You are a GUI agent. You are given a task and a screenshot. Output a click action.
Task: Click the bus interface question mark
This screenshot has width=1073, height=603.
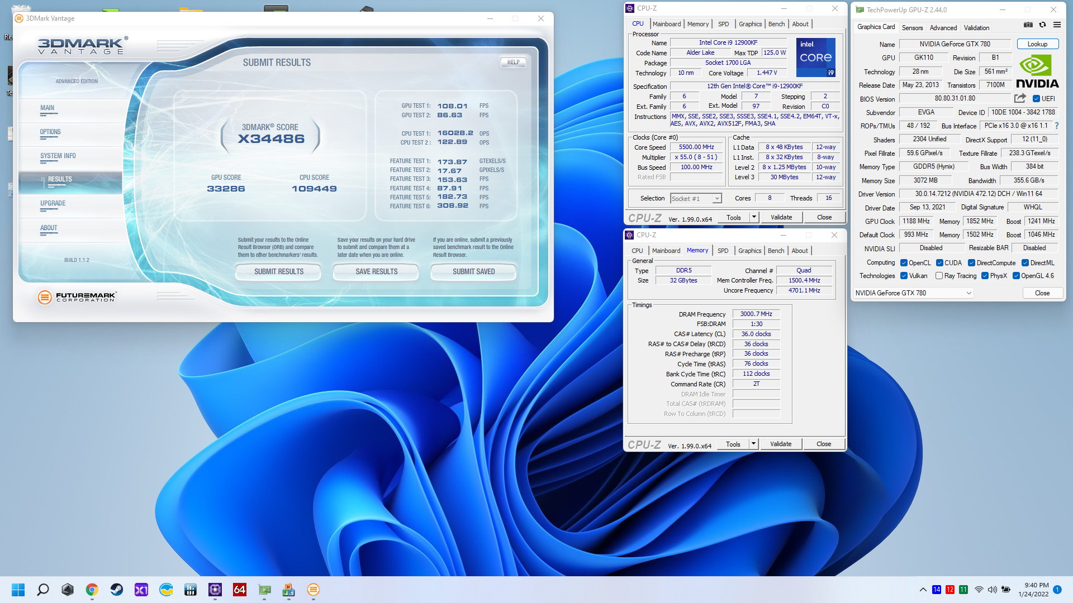coord(1057,126)
